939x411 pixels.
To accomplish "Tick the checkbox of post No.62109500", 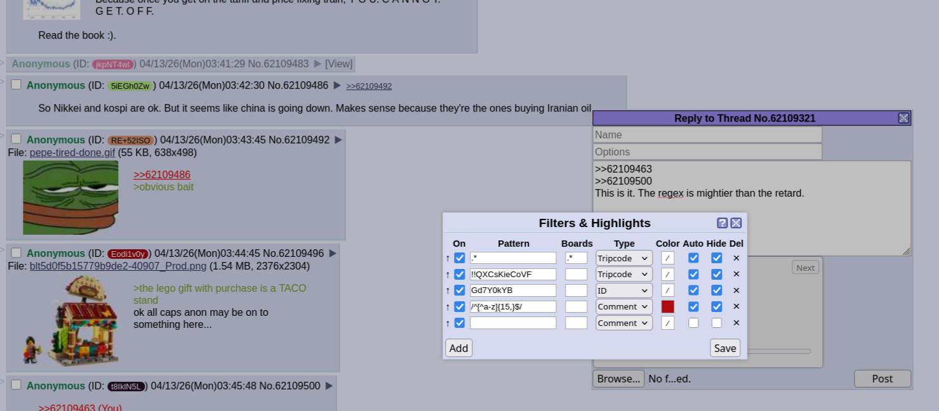I will [x=17, y=385].
